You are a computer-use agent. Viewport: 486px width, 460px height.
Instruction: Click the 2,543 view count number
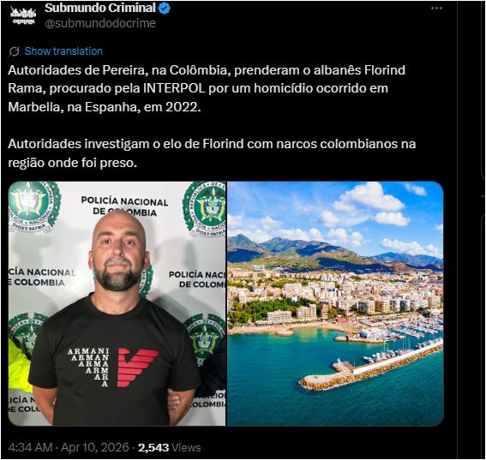153,448
